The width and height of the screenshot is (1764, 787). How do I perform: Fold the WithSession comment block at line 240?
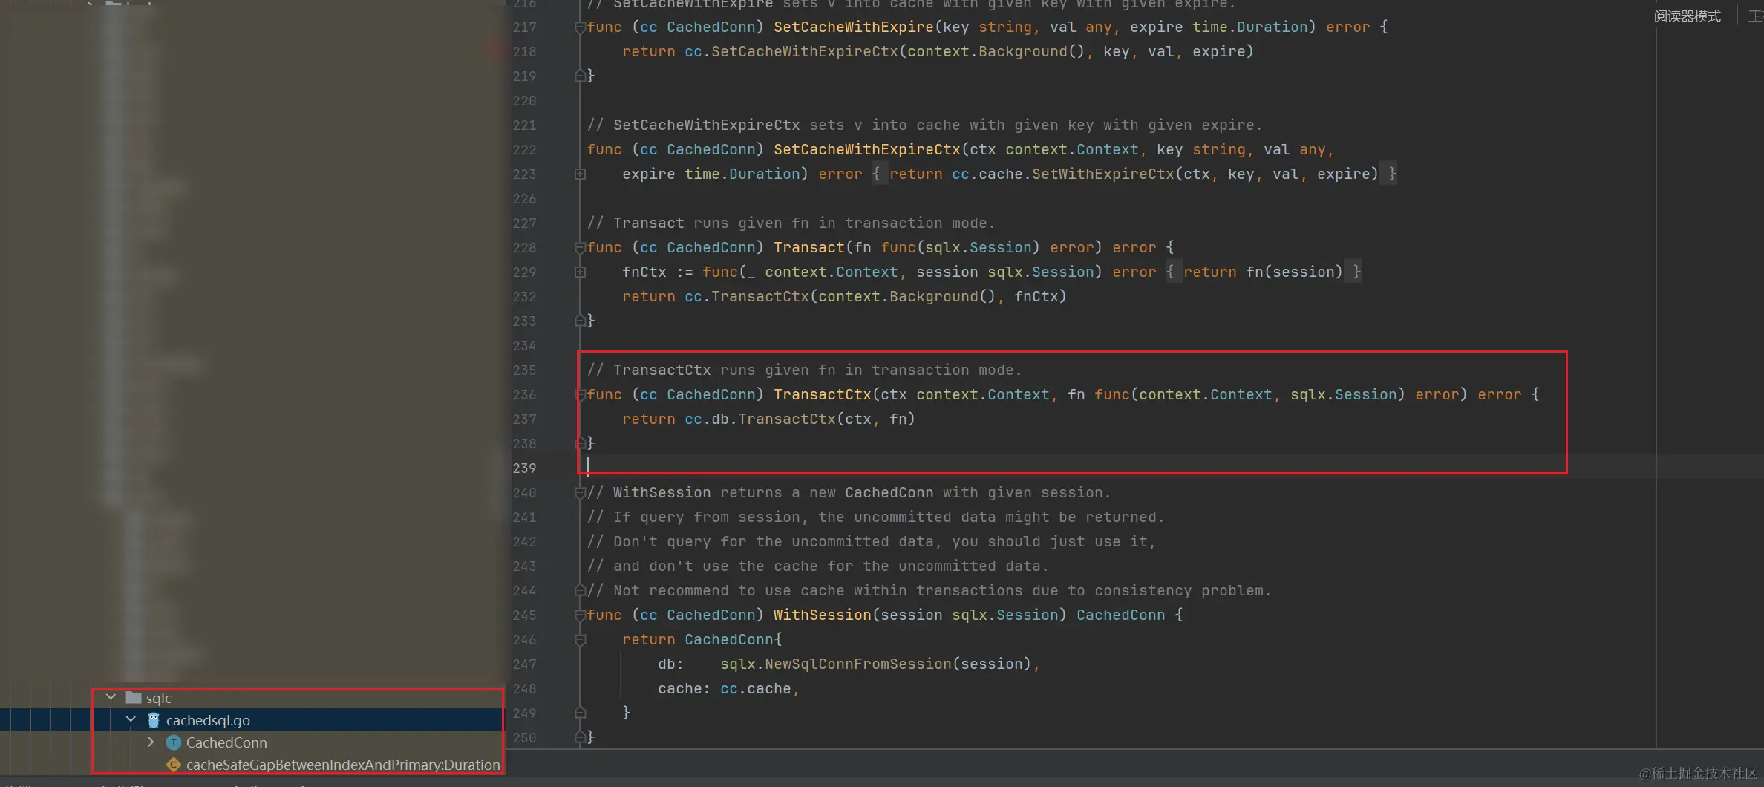(580, 493)
